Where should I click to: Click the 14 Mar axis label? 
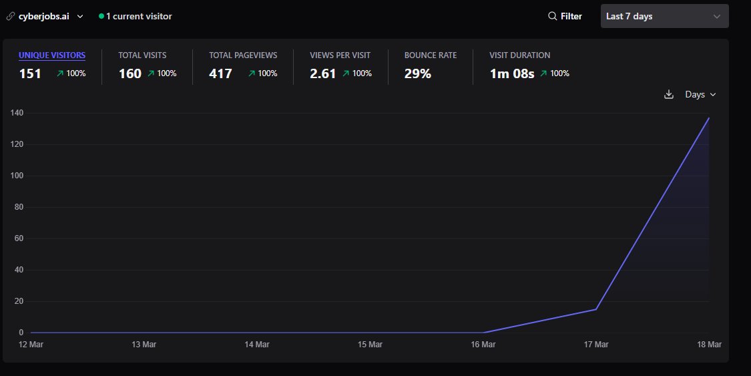tap(257, 345)
